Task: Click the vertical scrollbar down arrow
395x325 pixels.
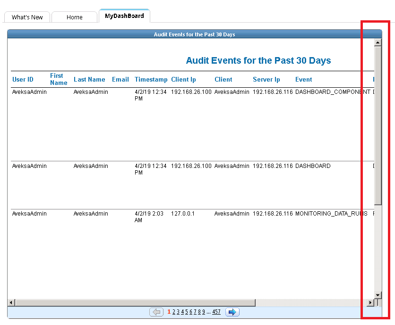Action: [378, 294]
